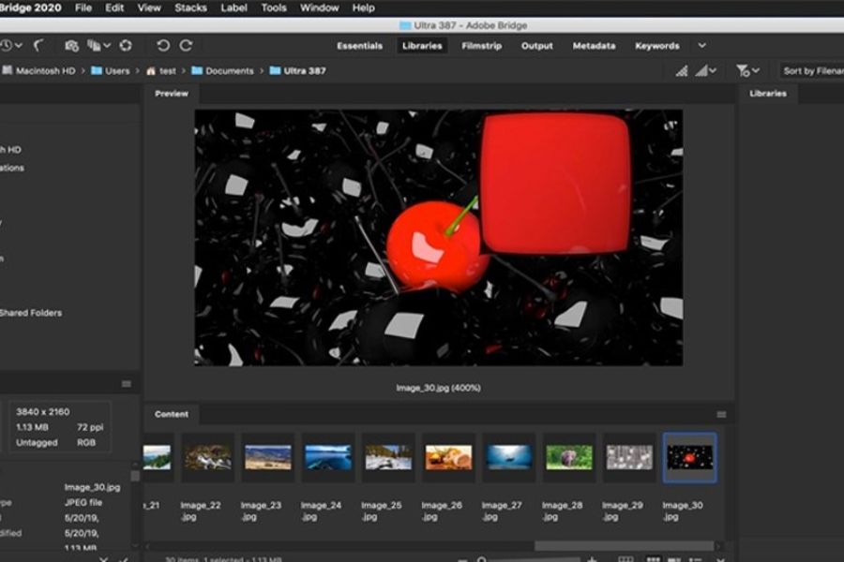Open the Sort by Filename dropdown
Screen dimensions: 844x562
point(812,70)
